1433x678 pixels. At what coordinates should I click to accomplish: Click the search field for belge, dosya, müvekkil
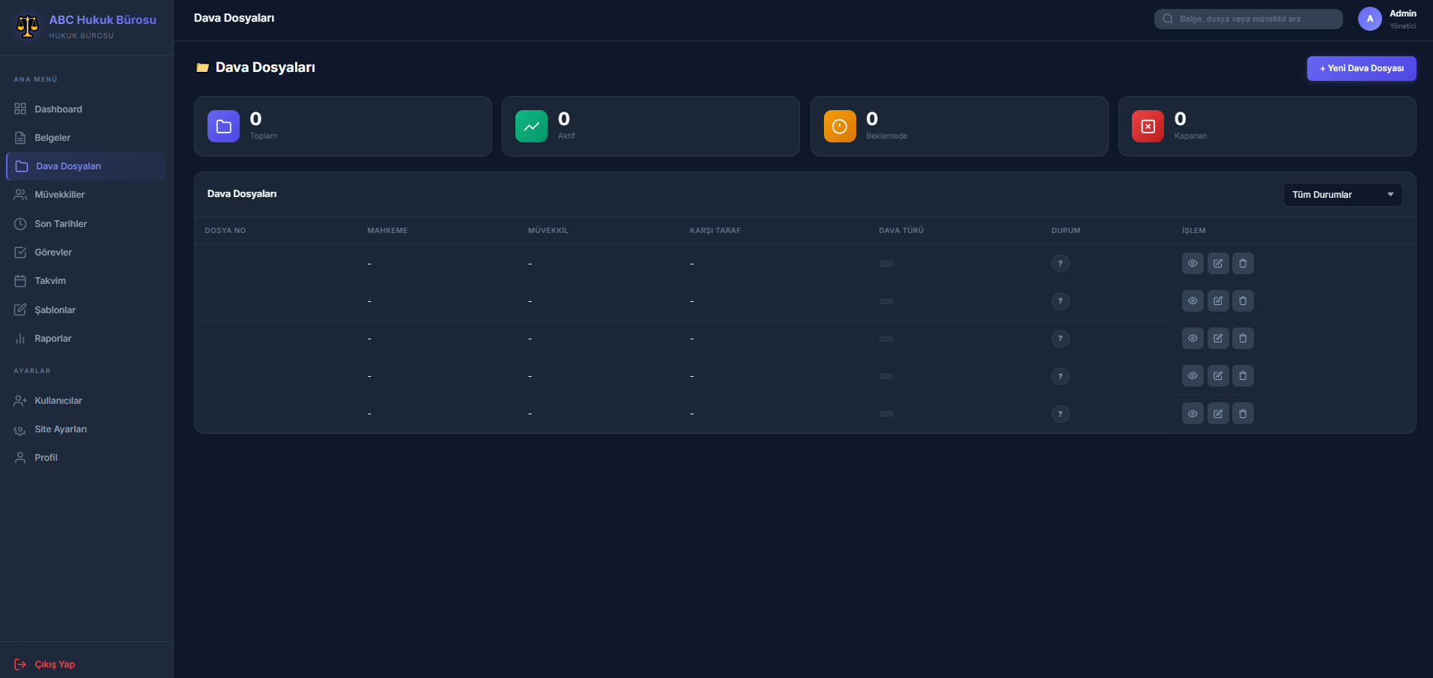1248,19
